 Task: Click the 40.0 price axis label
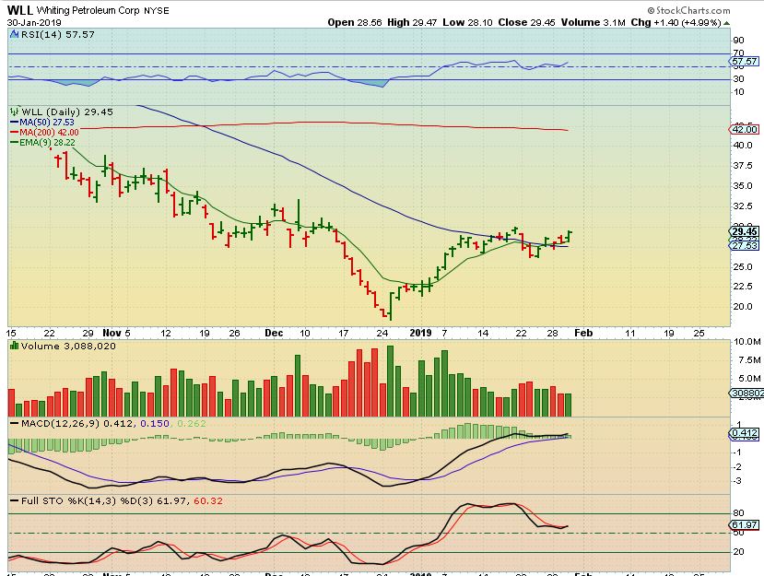point(743,146)
